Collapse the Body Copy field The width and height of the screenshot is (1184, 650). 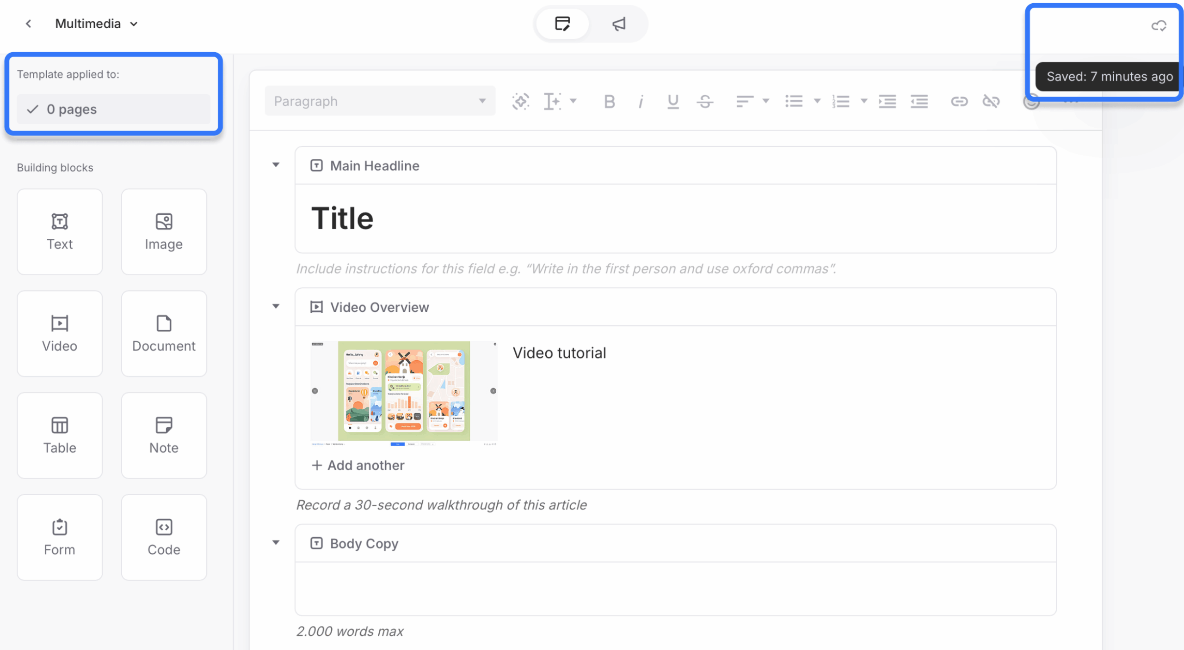click(x=276, y=543)
